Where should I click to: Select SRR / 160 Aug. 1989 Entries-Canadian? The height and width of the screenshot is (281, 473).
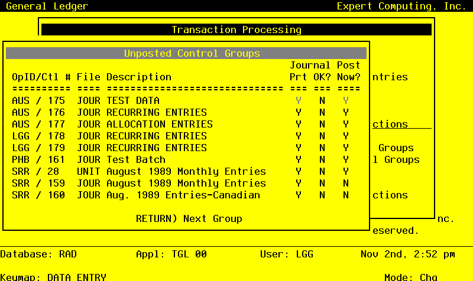click(x=180, y=195)
